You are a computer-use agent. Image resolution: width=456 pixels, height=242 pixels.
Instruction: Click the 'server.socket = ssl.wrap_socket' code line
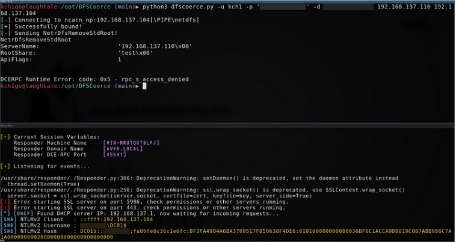[x=159, y=196]
